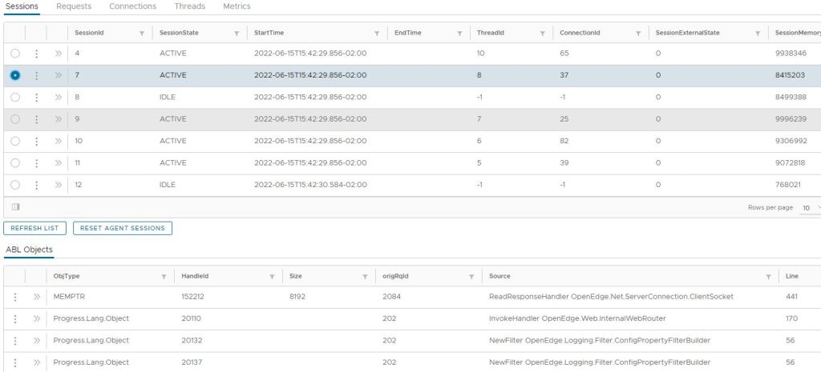
Task: Click the Reset Agent Sessions button
Action: pos(123,228)
